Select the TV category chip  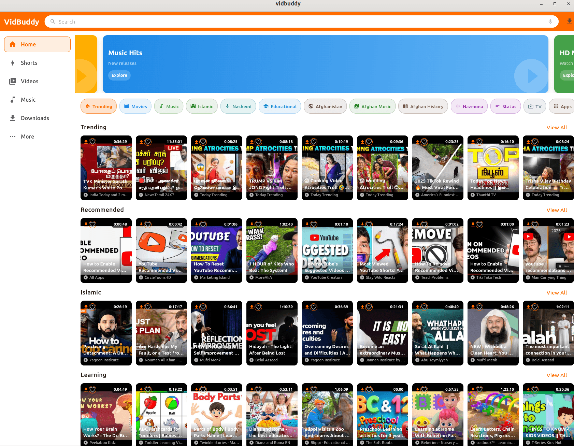pyautogui.click(x=535, y=106)
